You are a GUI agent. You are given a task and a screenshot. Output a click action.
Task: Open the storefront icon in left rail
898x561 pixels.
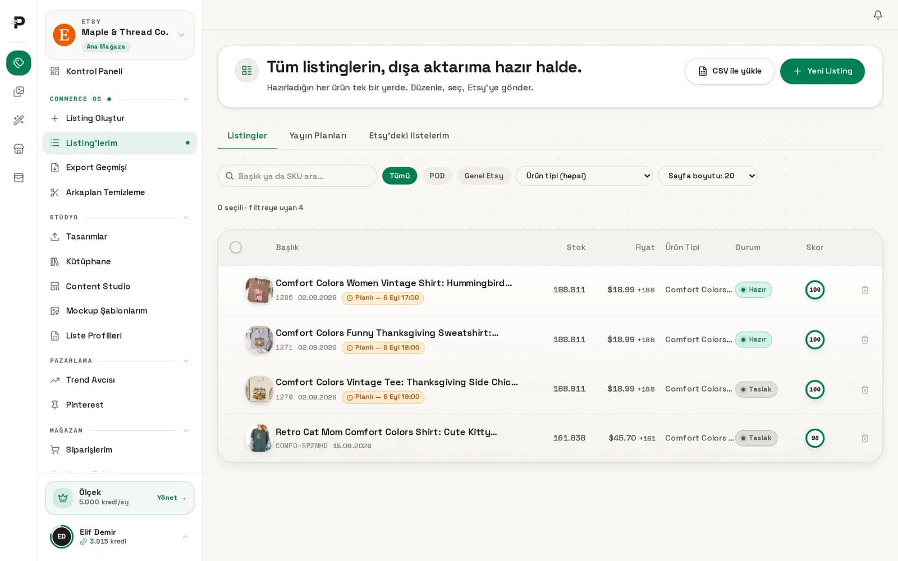[x=19, y=149]
